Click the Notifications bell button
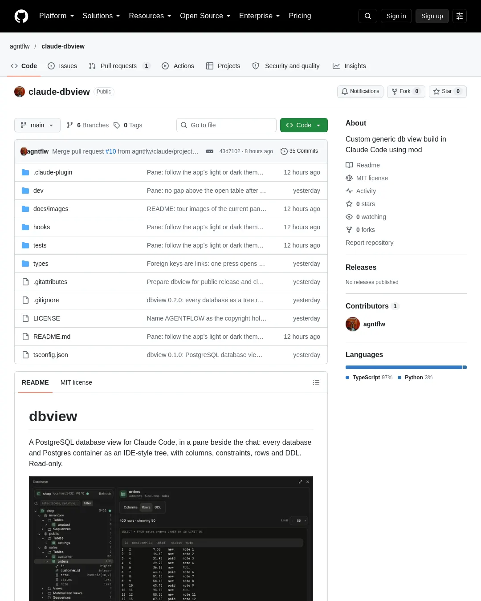This screenshot has height=601, width=481. 360,91
